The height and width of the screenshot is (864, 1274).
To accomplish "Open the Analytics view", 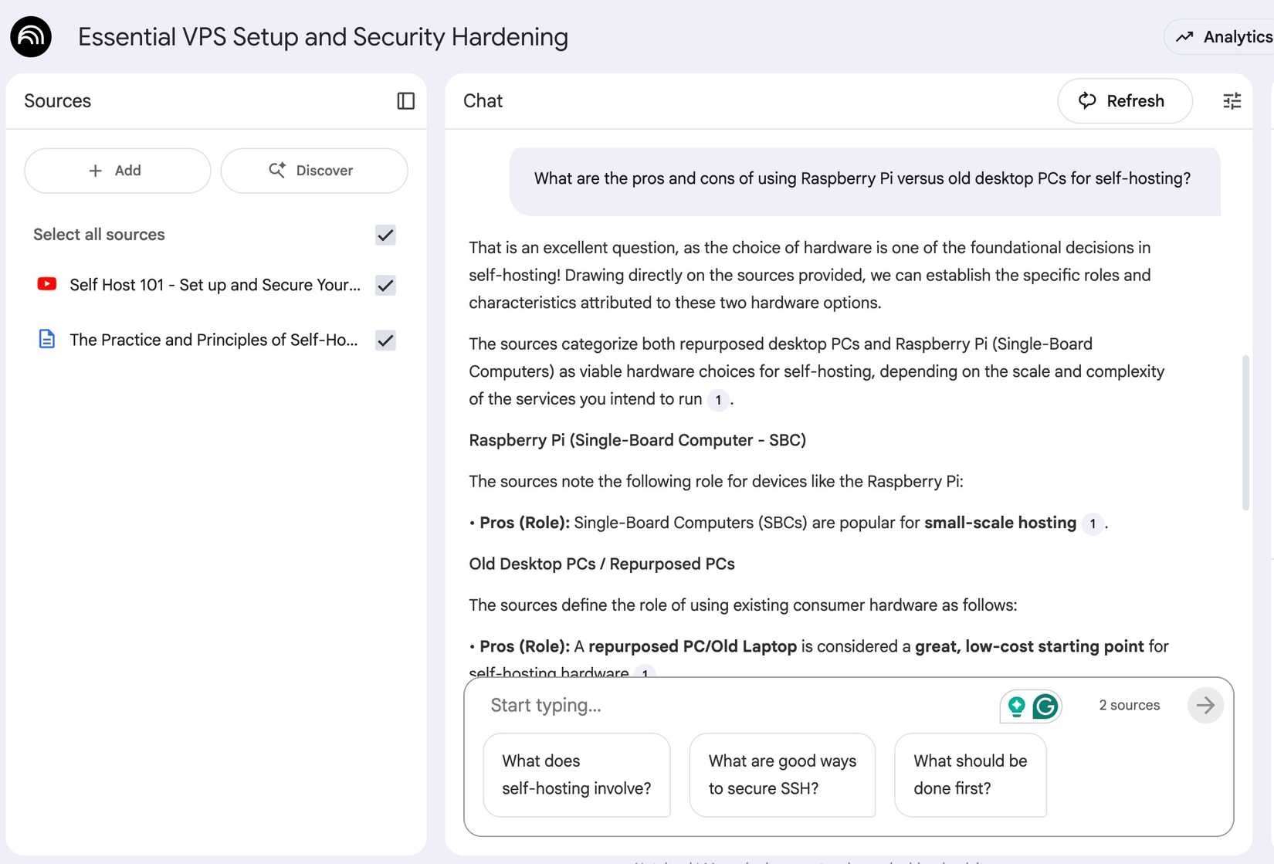I will point(1223,37).
